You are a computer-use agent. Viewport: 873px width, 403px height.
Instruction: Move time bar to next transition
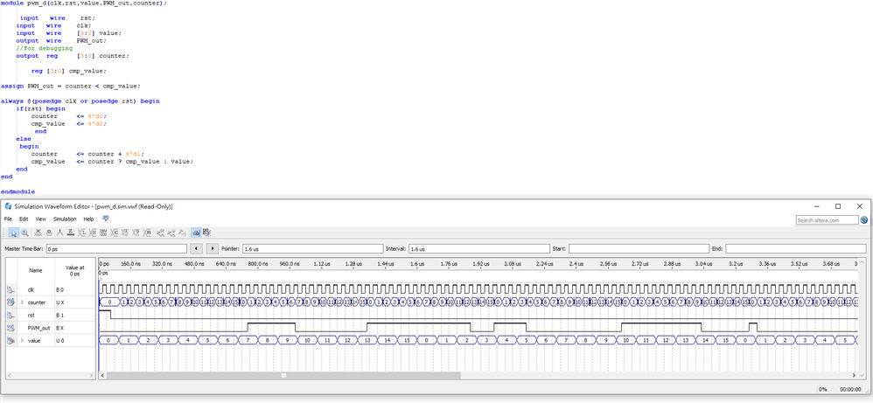coord(212,249)
